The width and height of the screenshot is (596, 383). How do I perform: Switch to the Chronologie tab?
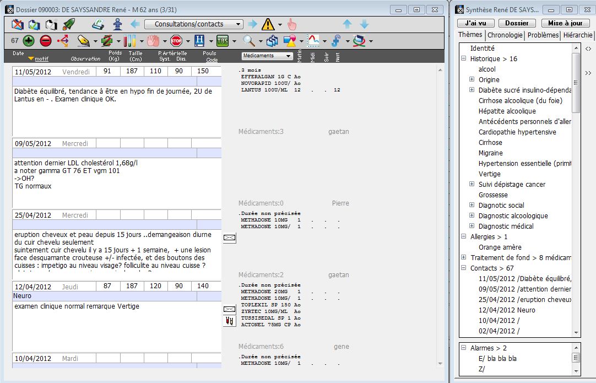pos(505,35)
